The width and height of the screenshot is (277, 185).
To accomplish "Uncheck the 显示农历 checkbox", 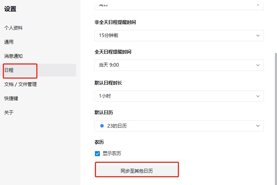I will (97, 154).
